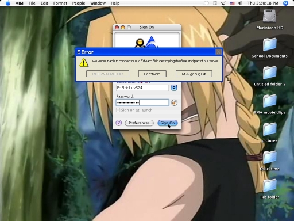Open the Edit menu
Viewport: 294px width, 221px height.
tap(44, 3)
